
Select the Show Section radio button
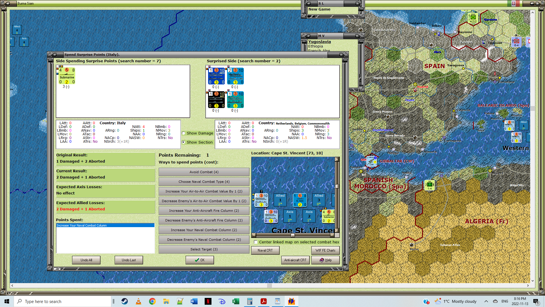(x=184, y=142)
